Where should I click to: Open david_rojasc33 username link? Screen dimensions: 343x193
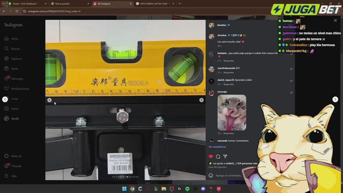tap(226, 80)
